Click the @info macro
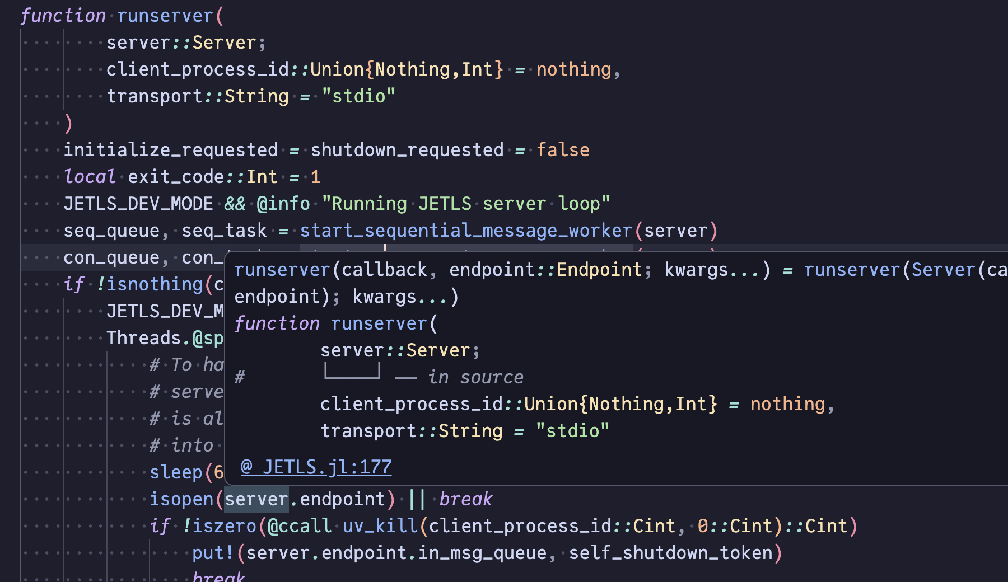The height and width of the screenshot is (582, 1008). pyautogui.click(x=283, y=204)
